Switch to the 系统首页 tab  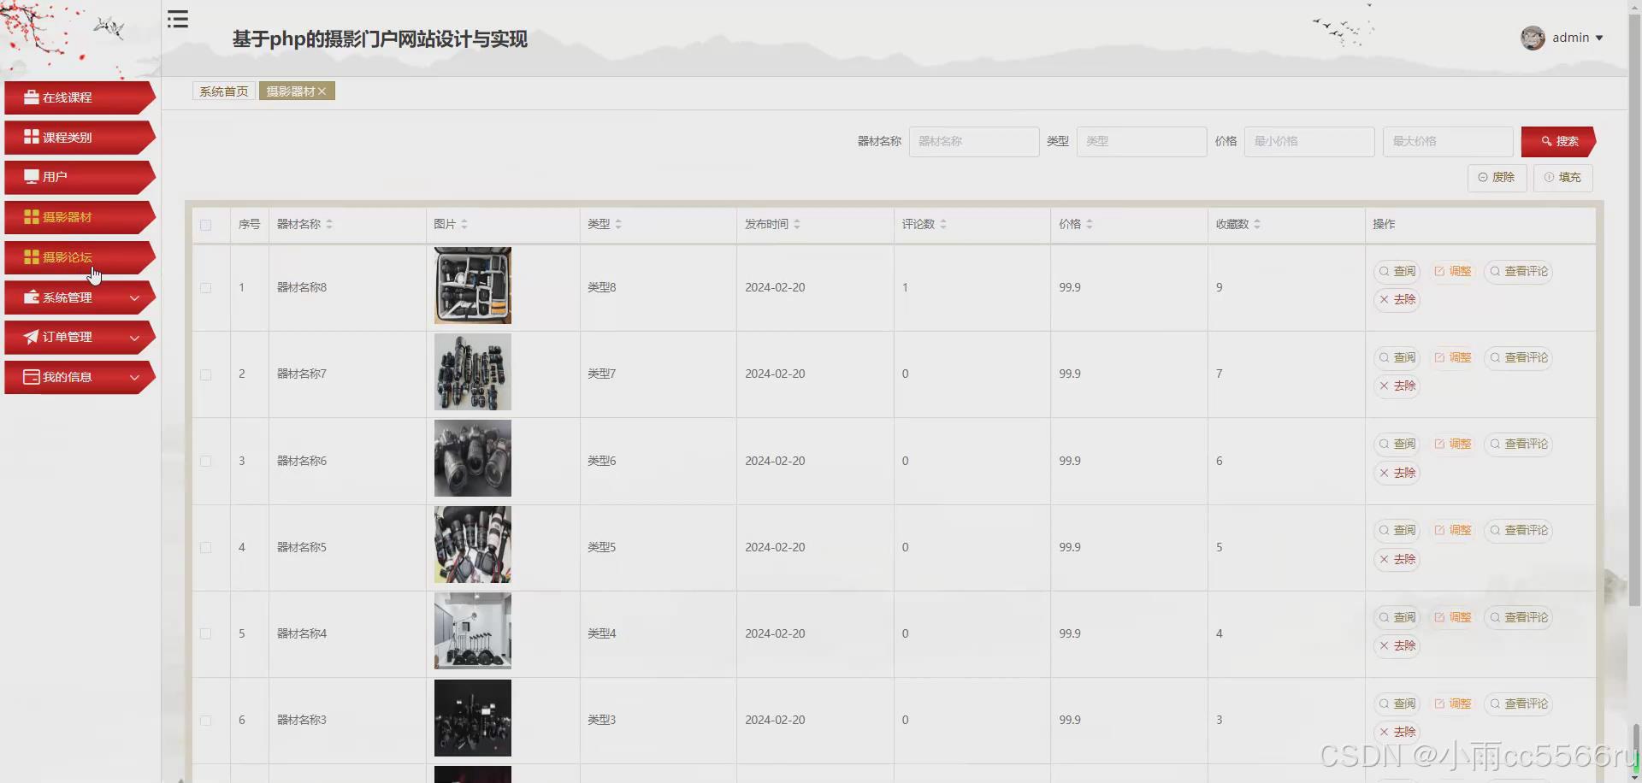[x=224, y=91]
